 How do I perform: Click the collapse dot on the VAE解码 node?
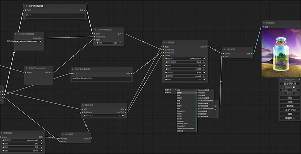[x=225, y=49]
